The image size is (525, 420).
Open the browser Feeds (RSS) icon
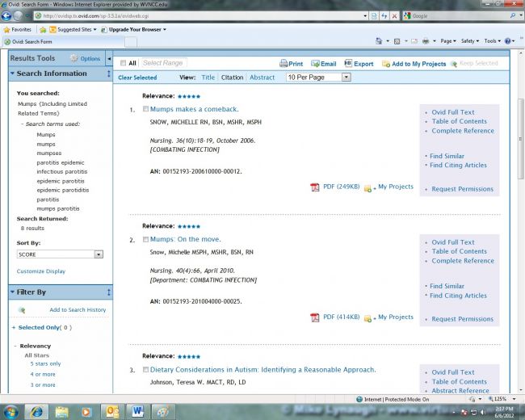point(397,41)
